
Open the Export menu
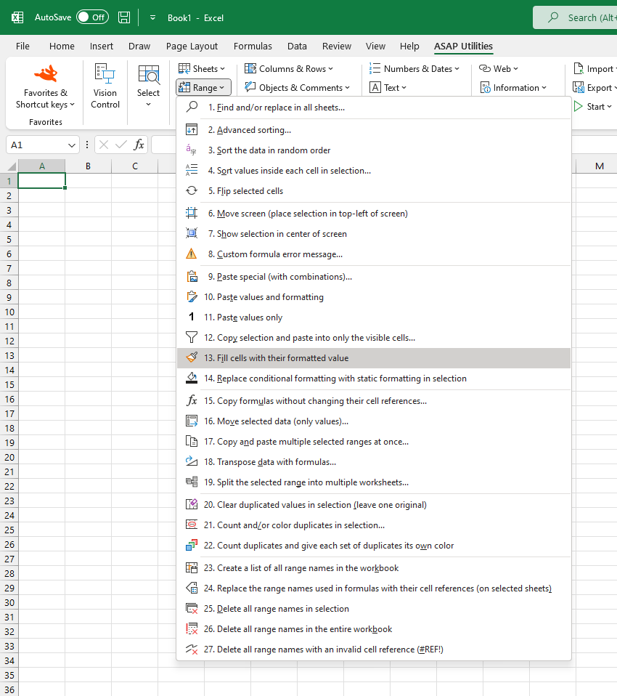point(594,87)
